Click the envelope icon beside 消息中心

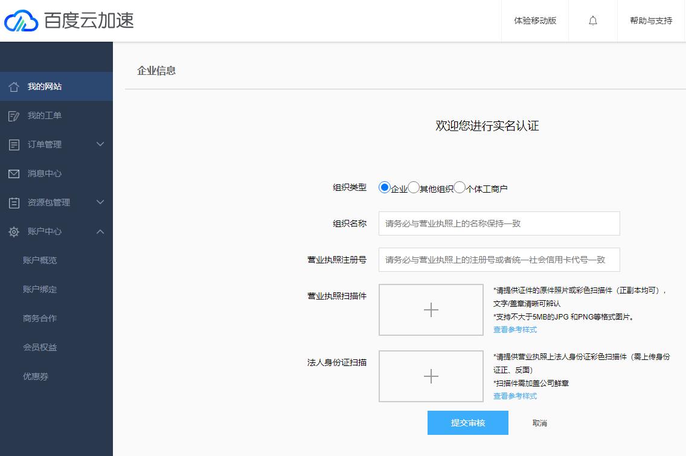pos(14,174)
